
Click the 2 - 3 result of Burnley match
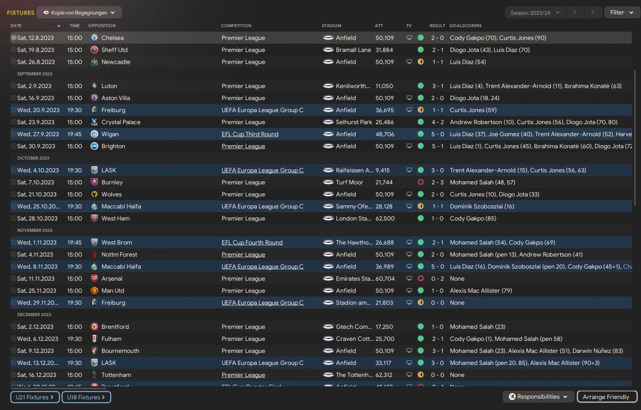point(437,182)
